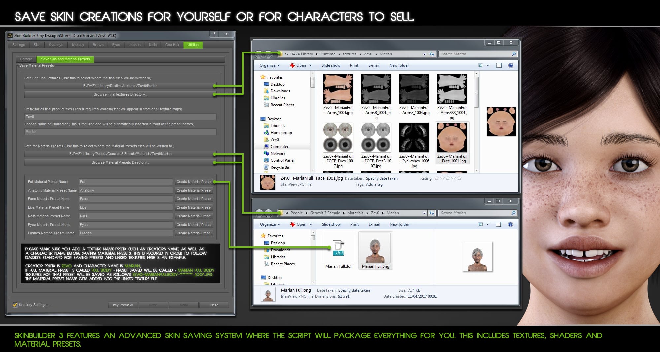Toggle the Use Iray Settings checkbox
Viewport: 660px width, 352px height.
[15, 305]
